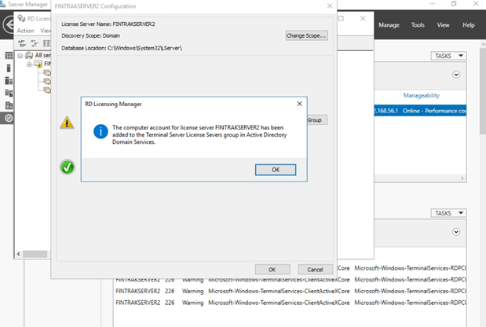This screenshot has width=486, height=327.
Task: Click the blue information icon in the dialog
Action: (100, 131)
